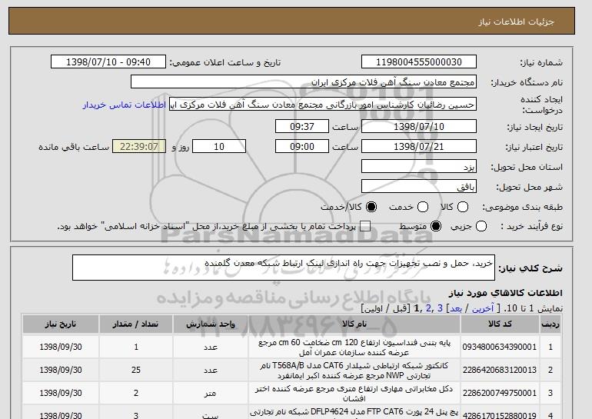Viewport: 592px width, 419px height.
Task: Open page 2 of goods list
Action: tap(428, 309)
